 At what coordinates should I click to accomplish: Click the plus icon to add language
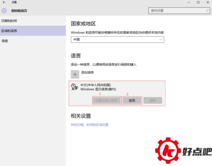tap(75, 74)
